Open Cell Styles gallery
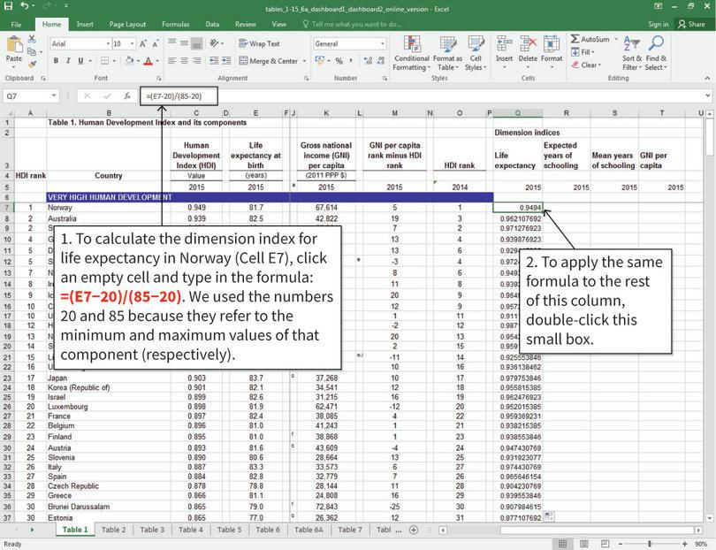 tap(476, 53)
